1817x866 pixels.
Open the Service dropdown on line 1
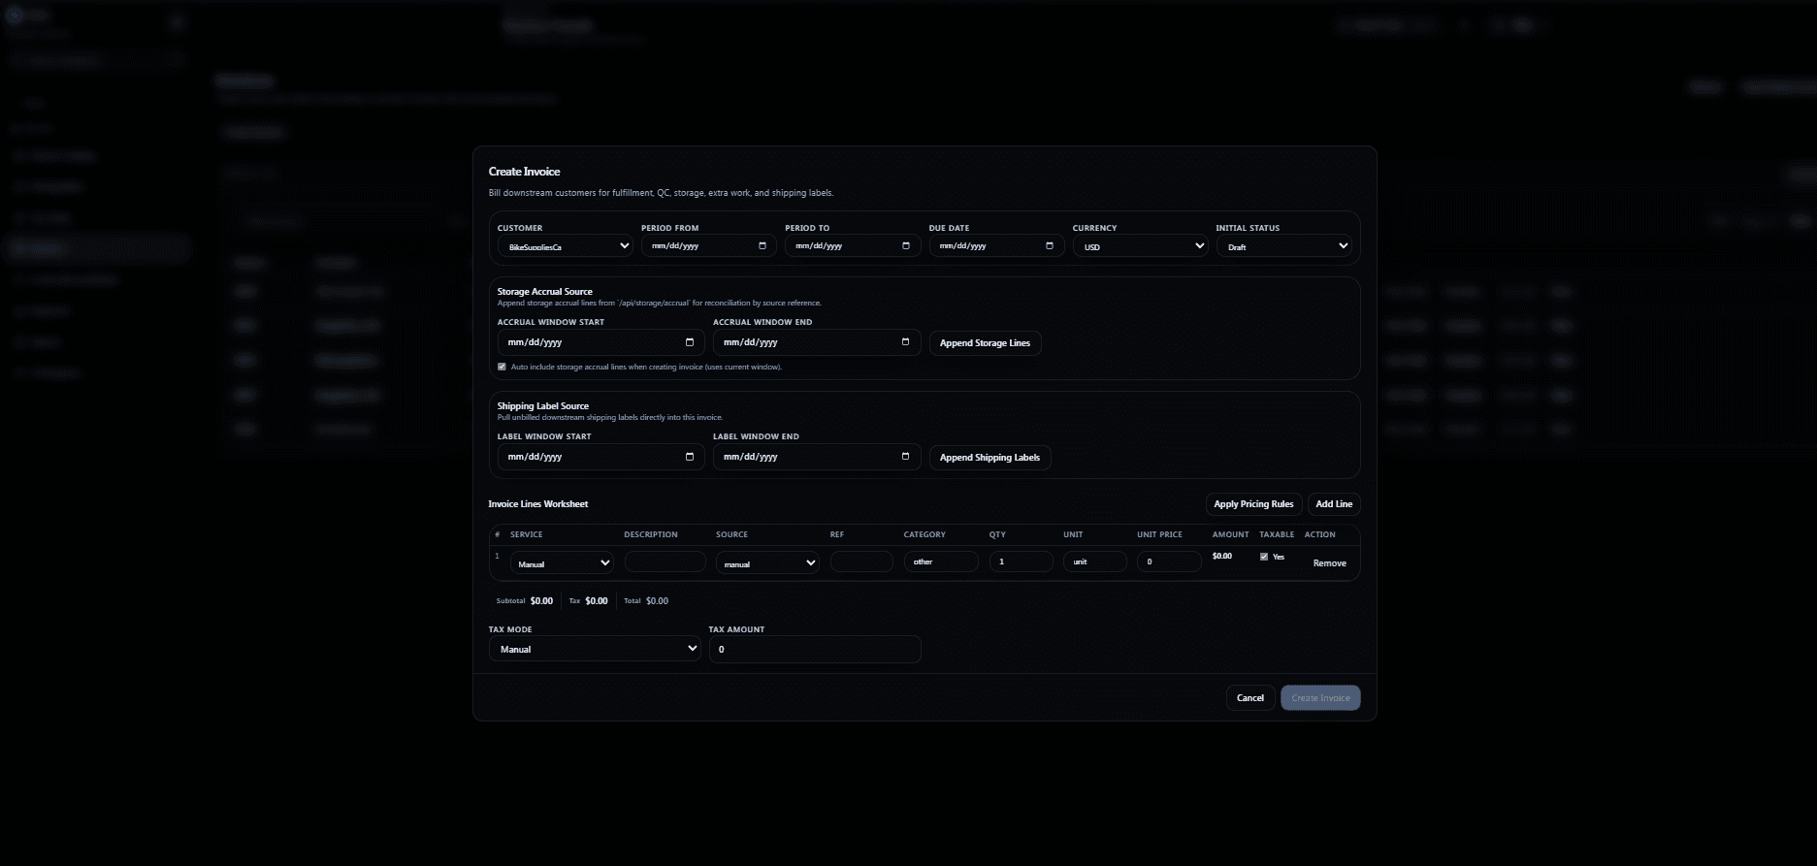(x=563, y=562)
